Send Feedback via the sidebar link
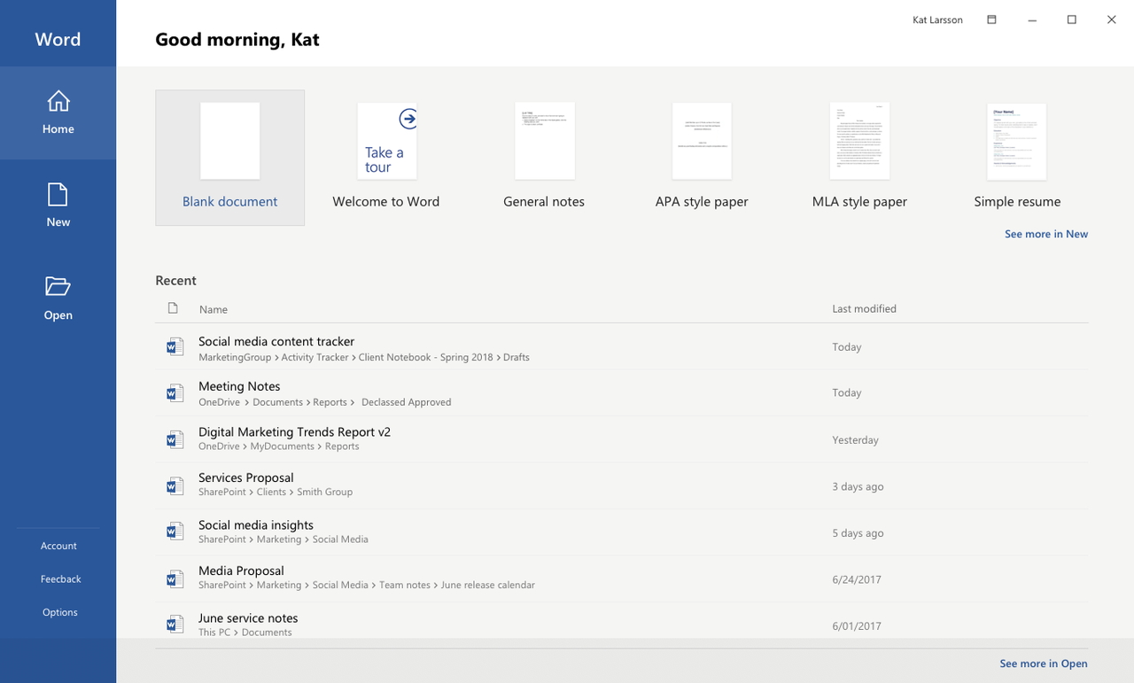1134x683 pixels. [60, 578]
